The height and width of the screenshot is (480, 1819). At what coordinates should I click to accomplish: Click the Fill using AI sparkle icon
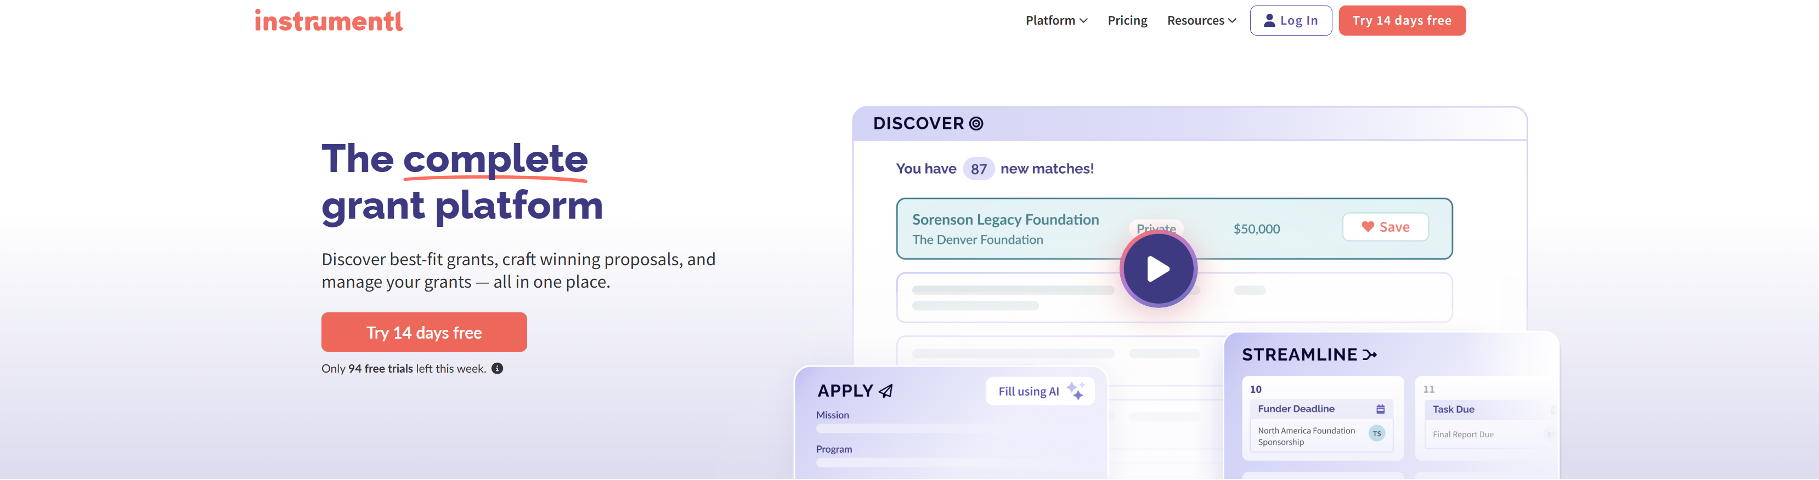1076,391
